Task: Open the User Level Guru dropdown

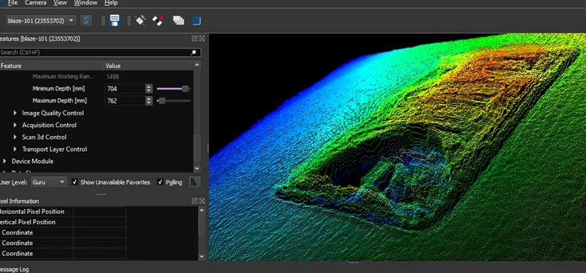Action: coord(49,182)
